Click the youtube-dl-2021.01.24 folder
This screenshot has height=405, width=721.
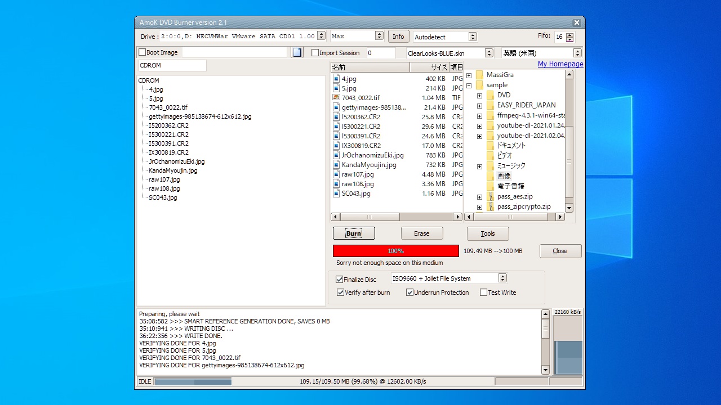(531, 125)
